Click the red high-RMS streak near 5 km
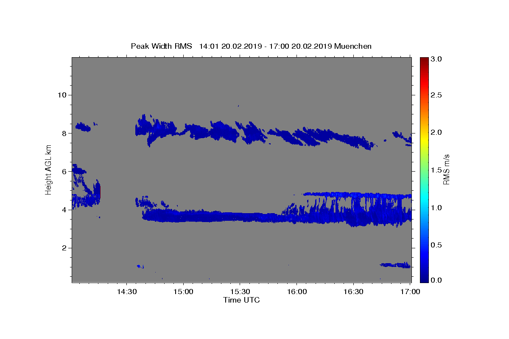The width and height of the screenshot is (509, 339). (x=100, y=191)
